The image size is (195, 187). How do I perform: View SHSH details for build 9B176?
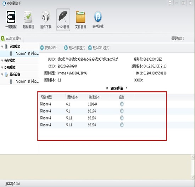pos(122,111)
